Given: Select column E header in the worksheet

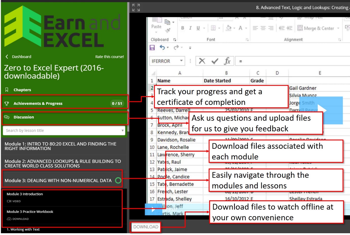Looking at the screenshot, I should 320,73.
